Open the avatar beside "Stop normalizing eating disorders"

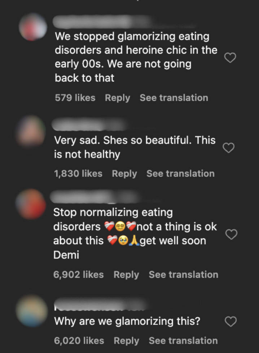tap(31, 204)
